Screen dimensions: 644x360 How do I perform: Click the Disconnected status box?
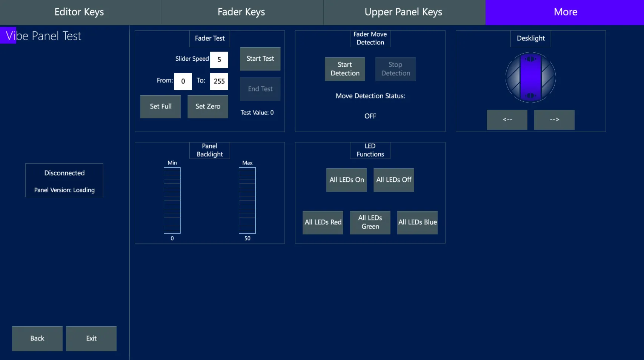click(x=64, y=180)
